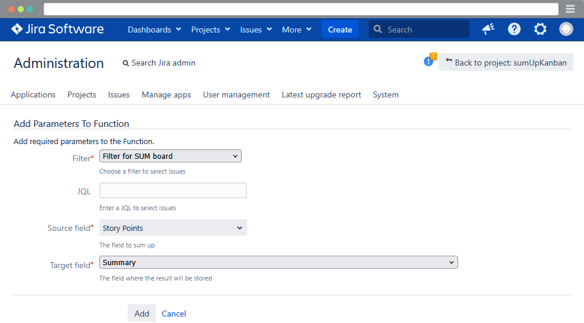This screenshot has width=584, height=323.
Task: Click the browser hamburger menu icon
Action: coord(570,9)
